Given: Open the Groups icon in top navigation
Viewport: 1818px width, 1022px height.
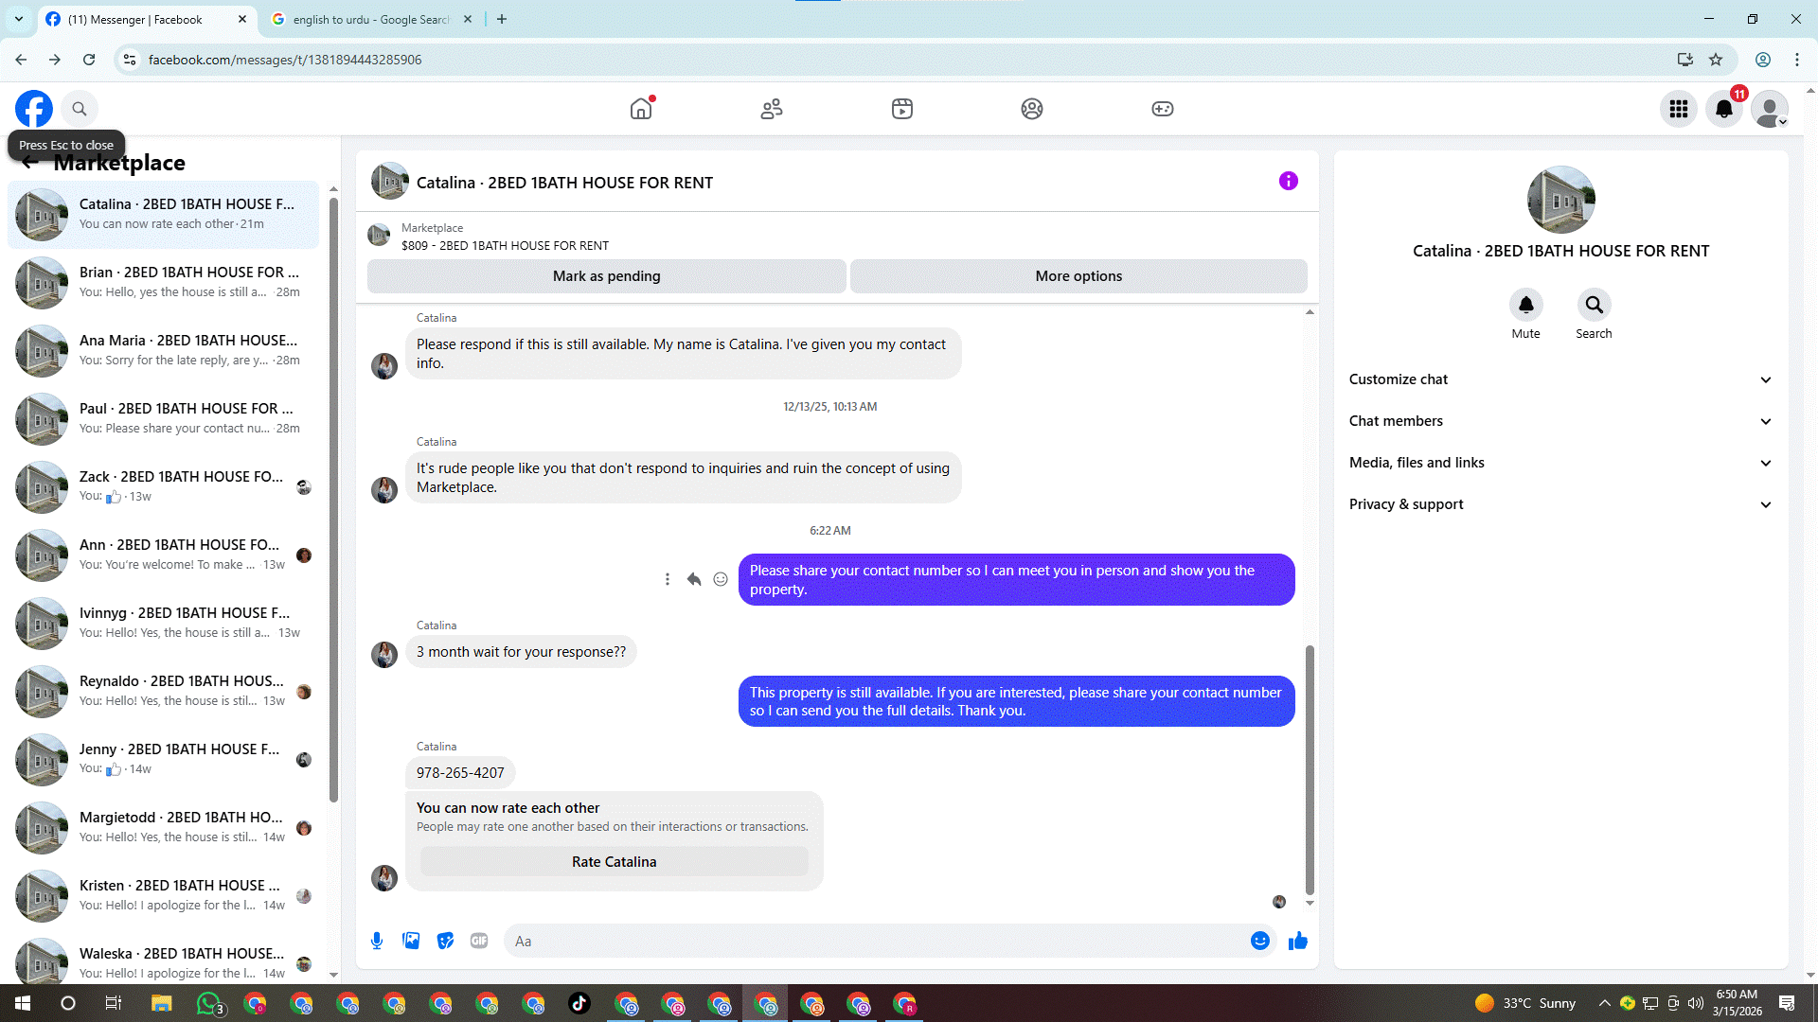Looking at the screenshot, I should 1032,109.
